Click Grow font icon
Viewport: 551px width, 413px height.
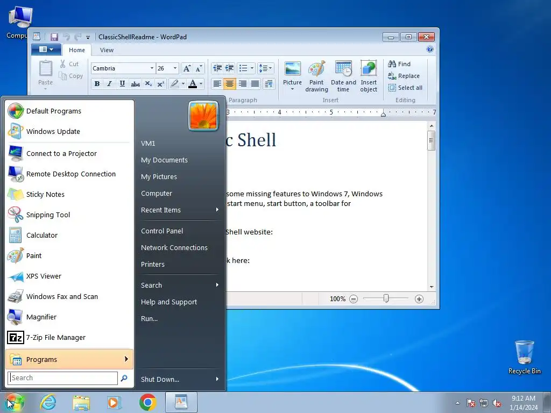pyautogui.click(x=187, y=68)
